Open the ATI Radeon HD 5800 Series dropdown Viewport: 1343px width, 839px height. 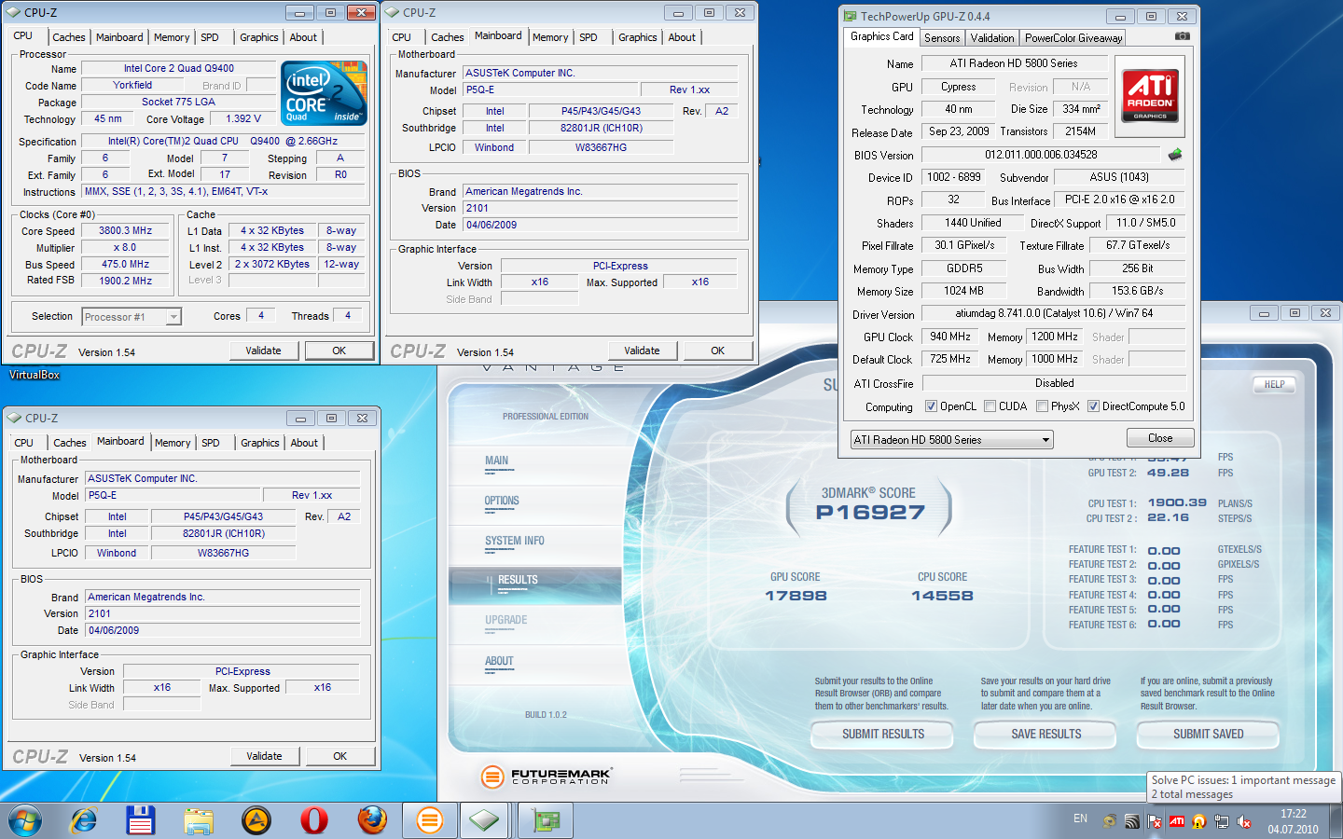pyautogui.click(x=951, y=440)
